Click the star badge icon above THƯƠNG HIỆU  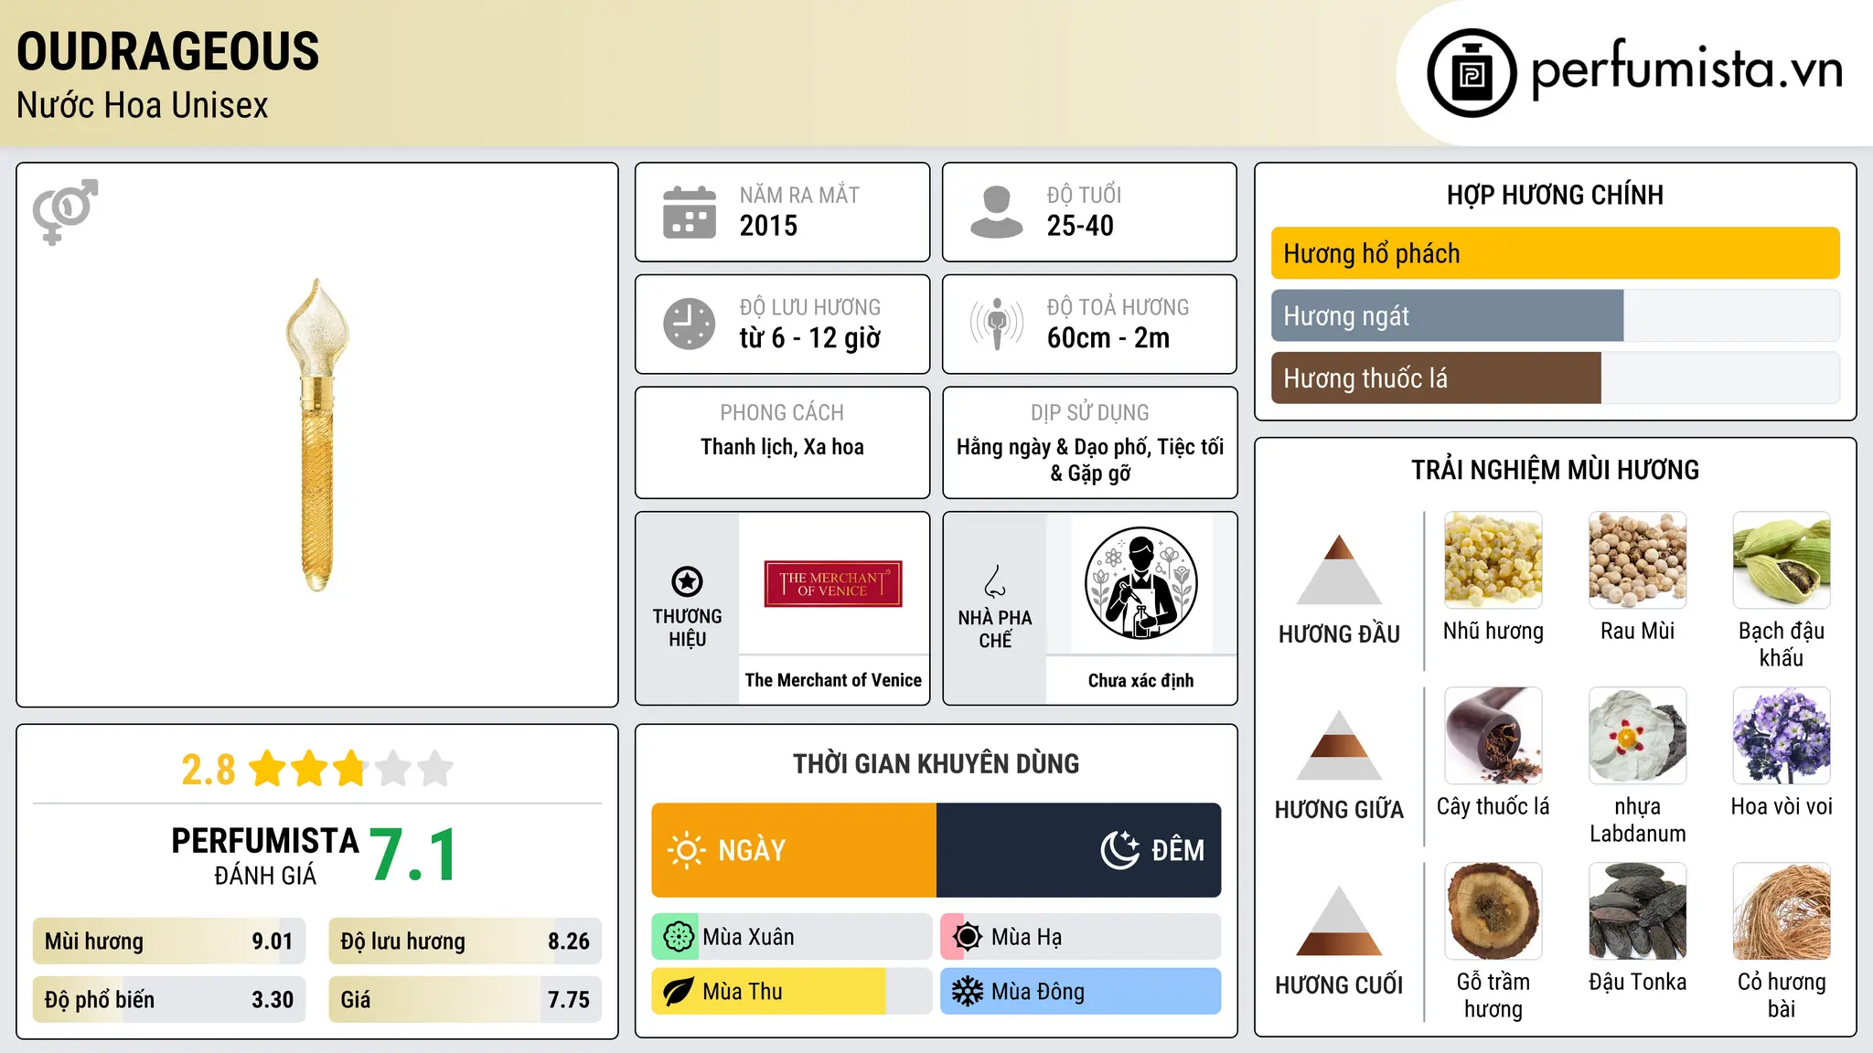687,581
